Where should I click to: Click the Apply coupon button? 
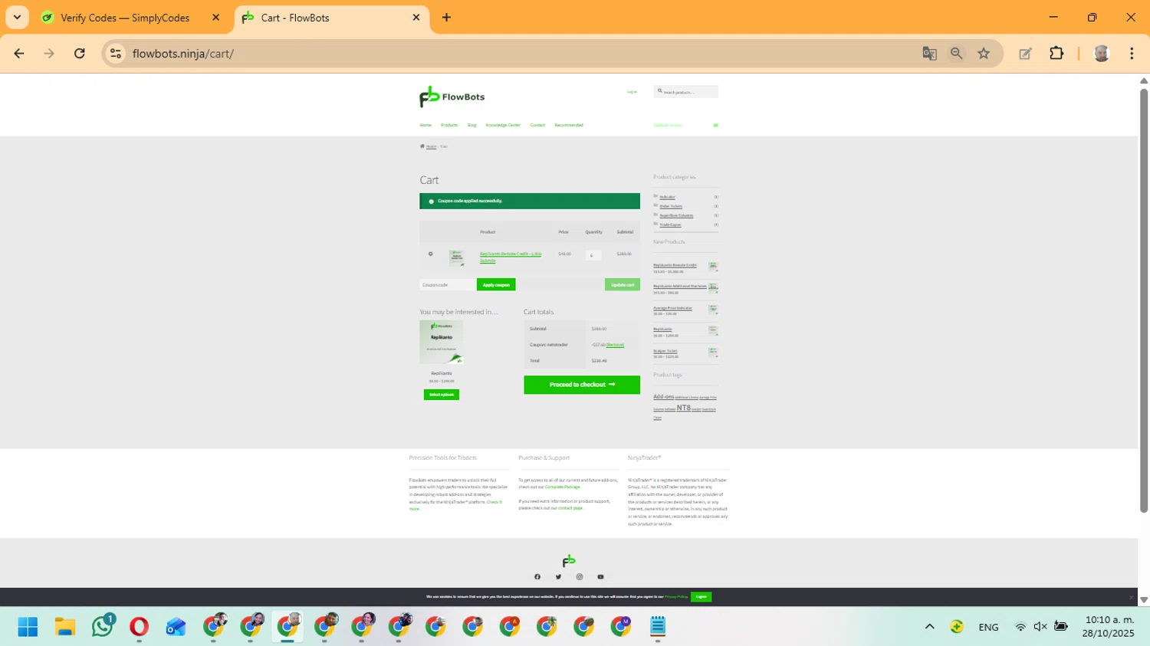pyautogui.click(x=496, y=284)
